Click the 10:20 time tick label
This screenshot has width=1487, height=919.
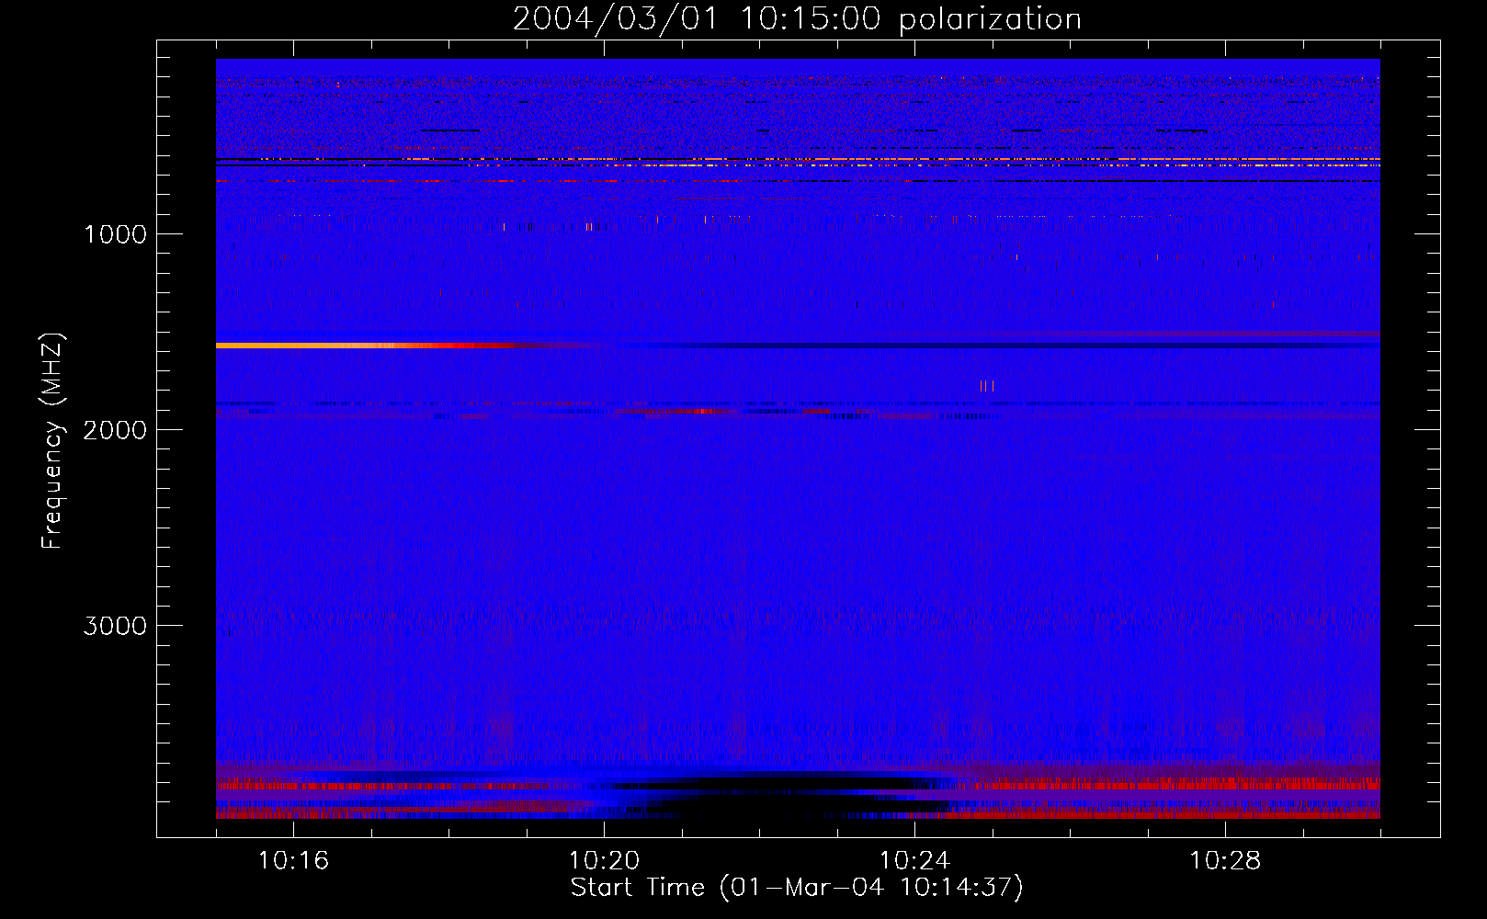604,861
